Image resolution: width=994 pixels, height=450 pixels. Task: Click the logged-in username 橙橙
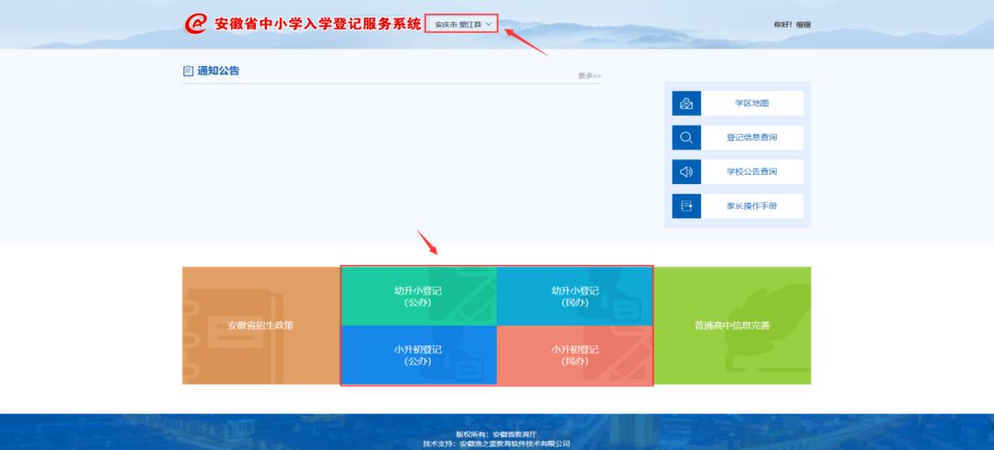(x=803, y=25)
